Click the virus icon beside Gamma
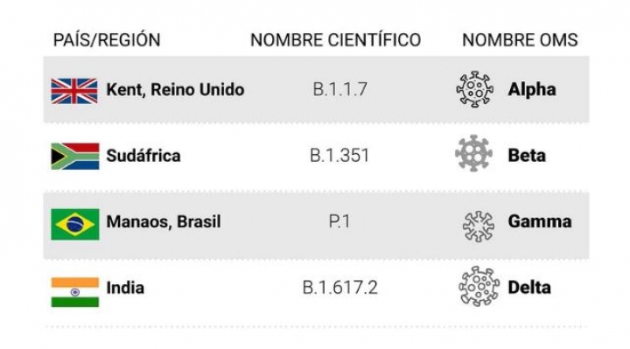630x349 pixels. 478,227
